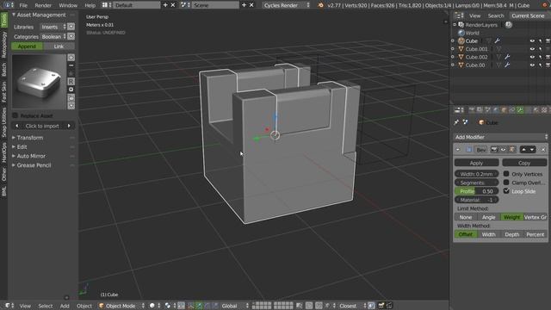Remove the Bevel modifier with X

(x=543, y=150)
